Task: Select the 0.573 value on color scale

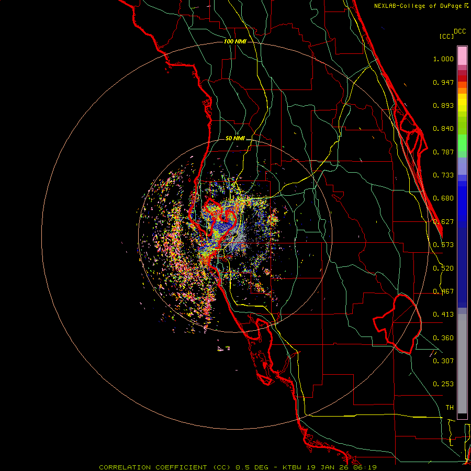Action: click(443, 245)
